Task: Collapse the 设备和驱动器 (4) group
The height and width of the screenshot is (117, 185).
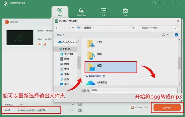Action: click(x=84, y=76)
